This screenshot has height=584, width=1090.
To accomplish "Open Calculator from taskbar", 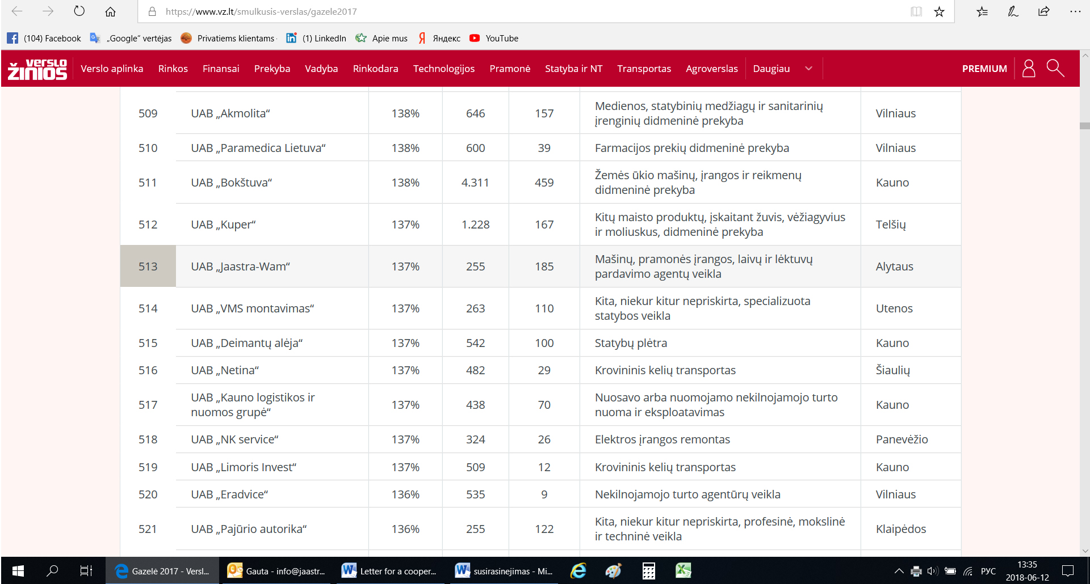I will click(x=648, y=571).
